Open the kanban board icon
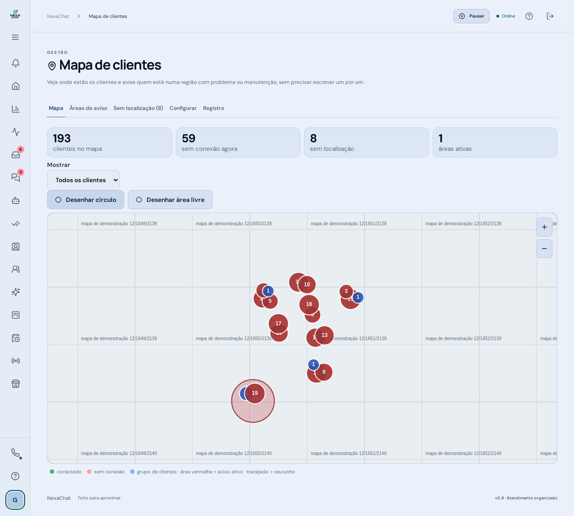Screen dimensions: 574x516 click(x=16, y=315)
